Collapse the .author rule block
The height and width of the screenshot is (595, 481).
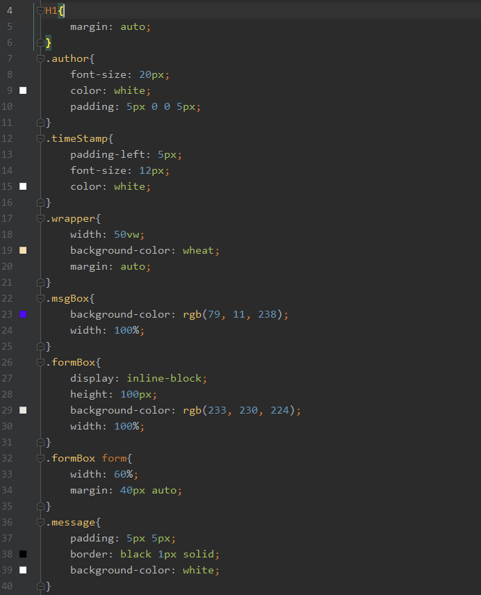tap(40, 58)
